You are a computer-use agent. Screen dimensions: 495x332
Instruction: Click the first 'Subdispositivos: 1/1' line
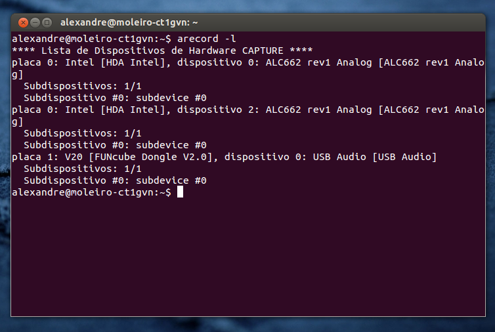82,86
